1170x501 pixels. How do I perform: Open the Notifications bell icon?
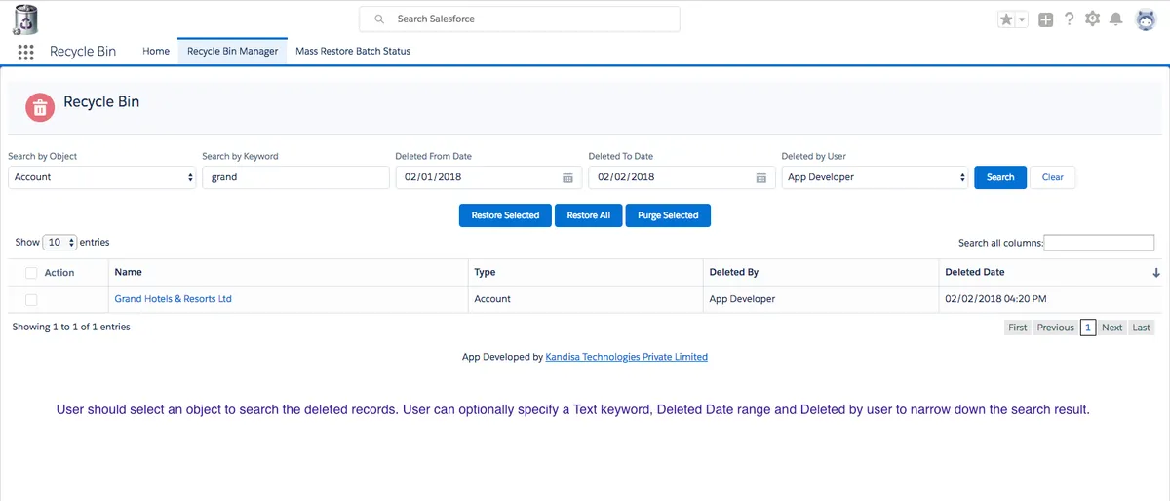click(x=1116, y=19)
